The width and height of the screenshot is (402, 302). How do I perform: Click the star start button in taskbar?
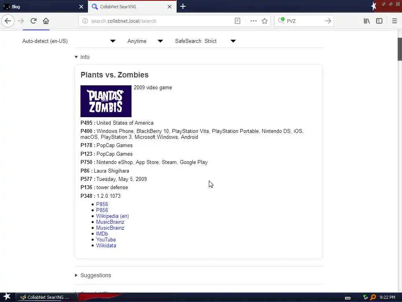(x=7, y=297)
